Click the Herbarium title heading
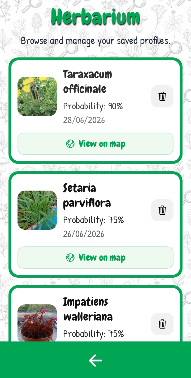191x378 pixels. (95, 16)
